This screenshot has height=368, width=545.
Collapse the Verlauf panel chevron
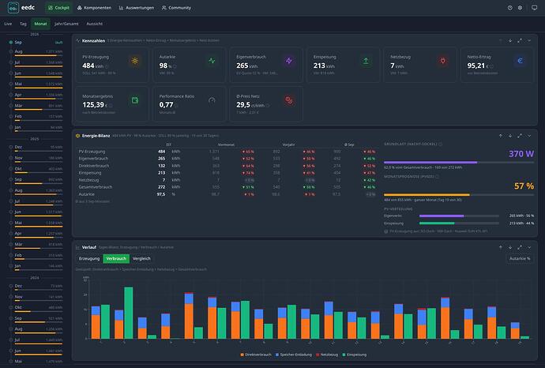529,247
